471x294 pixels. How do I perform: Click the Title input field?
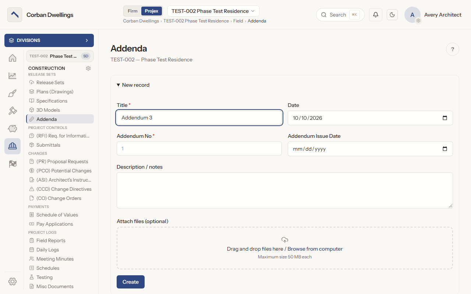tap(199, 118)
